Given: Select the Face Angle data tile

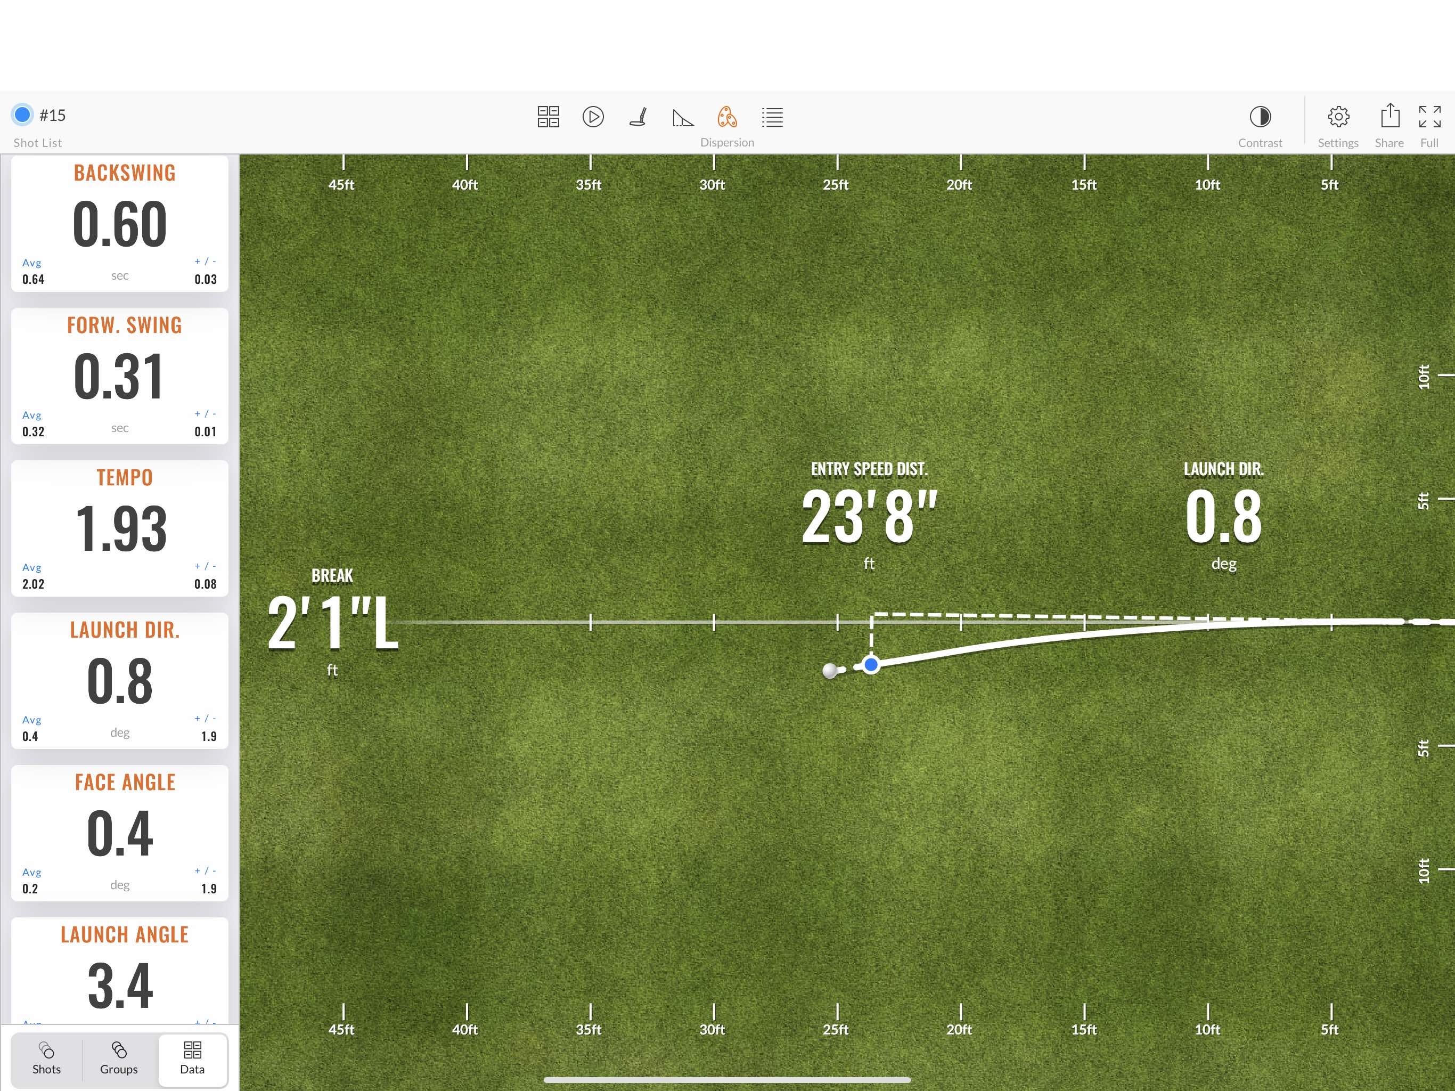Looking at the screenshot, I should [x=120, y=833].
